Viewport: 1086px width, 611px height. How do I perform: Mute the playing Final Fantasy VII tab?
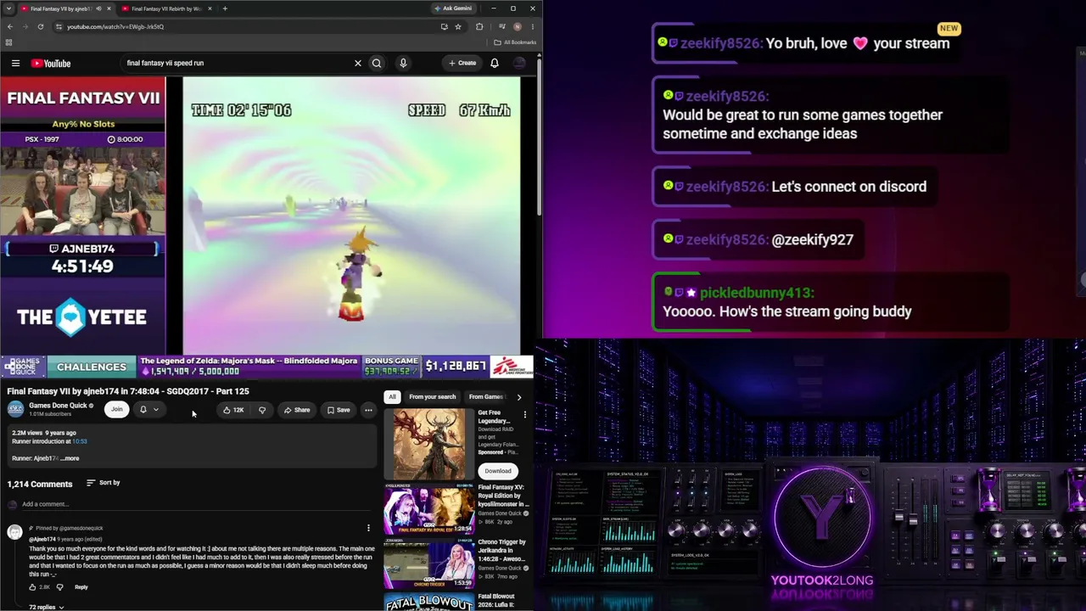[x=98, y=8]
